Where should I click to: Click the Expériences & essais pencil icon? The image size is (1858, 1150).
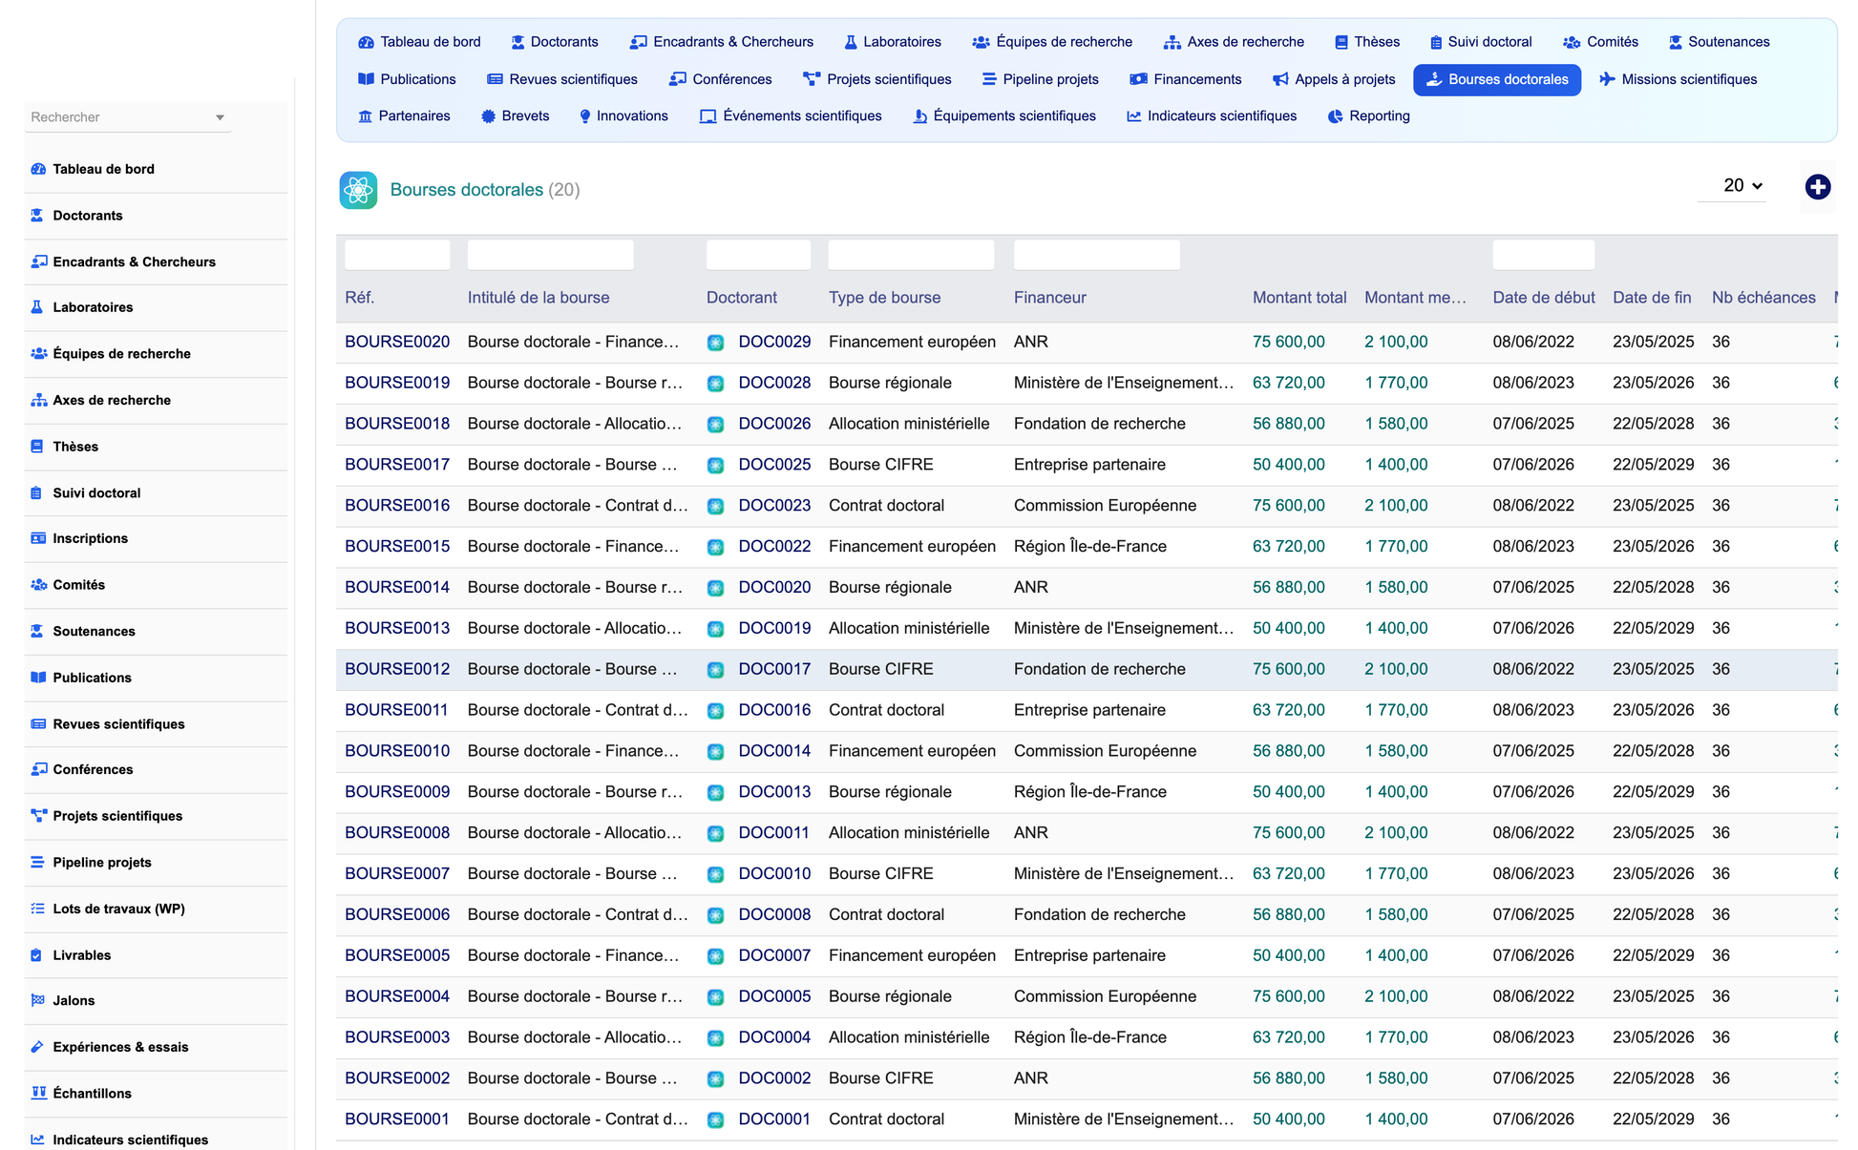38,1047
